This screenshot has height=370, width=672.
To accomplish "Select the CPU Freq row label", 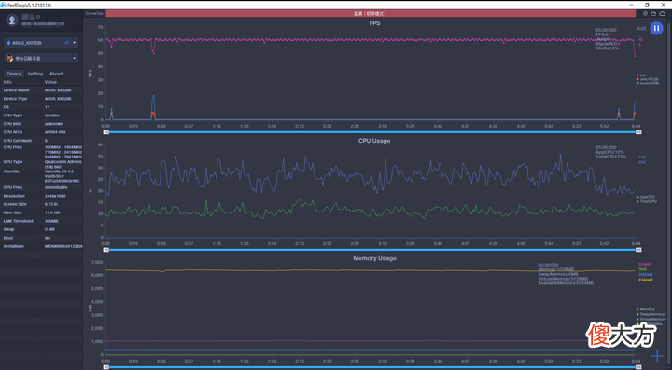I will [13, 147].
